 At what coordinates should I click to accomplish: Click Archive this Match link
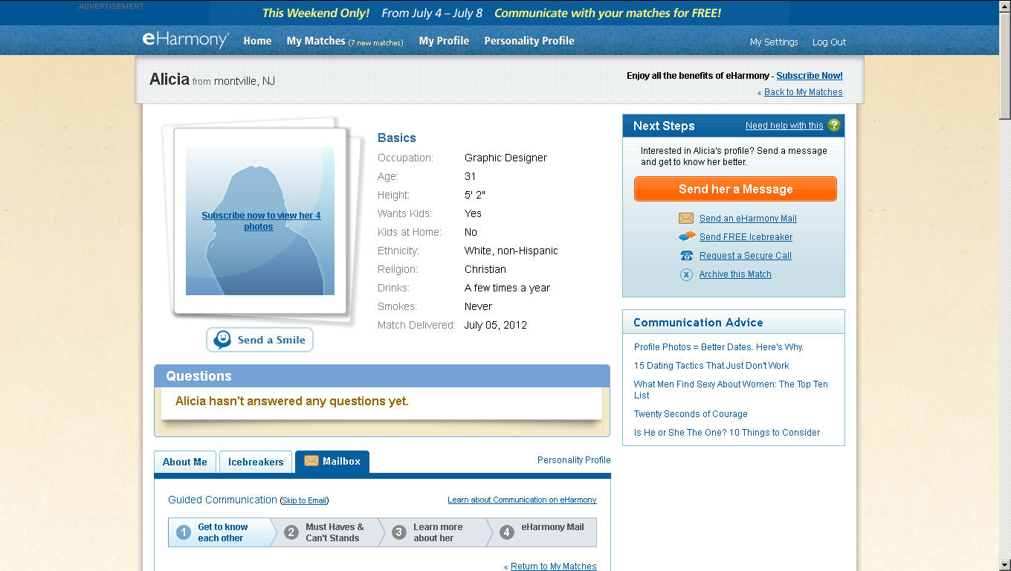pos(735,274)
